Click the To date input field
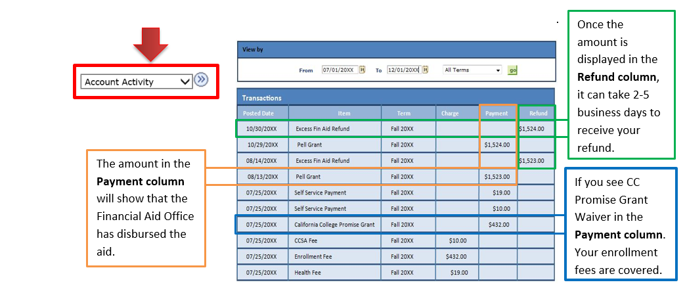This screenshot has width=685, height=295. click(x=403, y=70)
